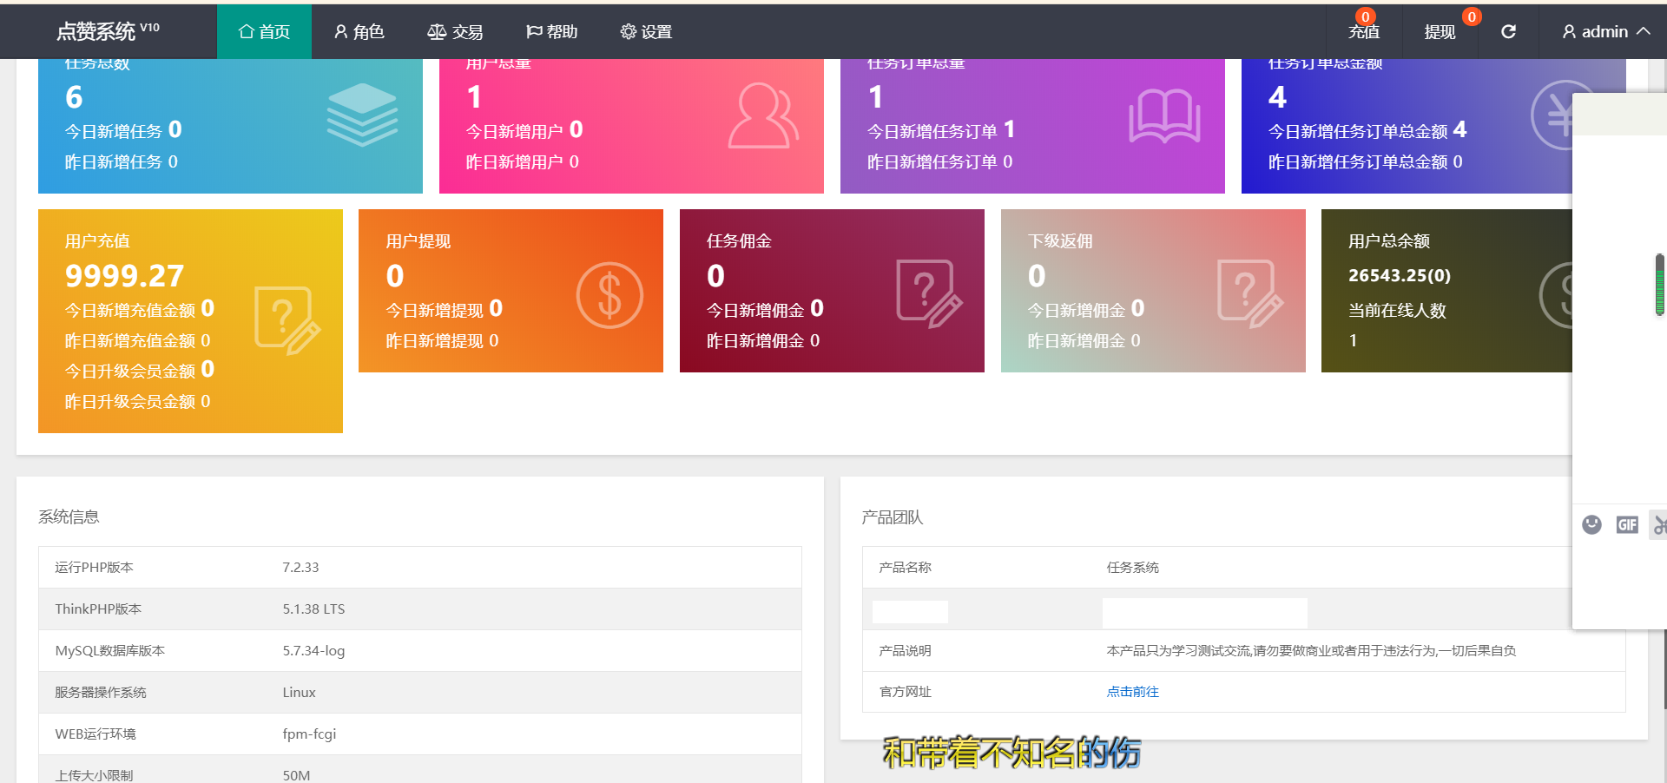Click the layers icon on the task total card
This screenshot has height=783, width=1667.
point(362,115)
